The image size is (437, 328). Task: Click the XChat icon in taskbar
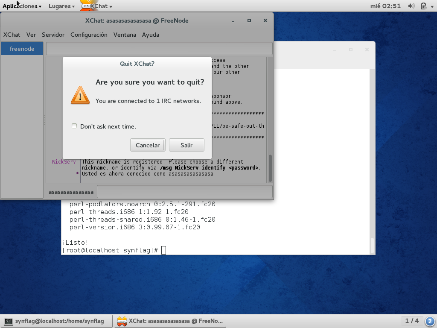(122, 321)
